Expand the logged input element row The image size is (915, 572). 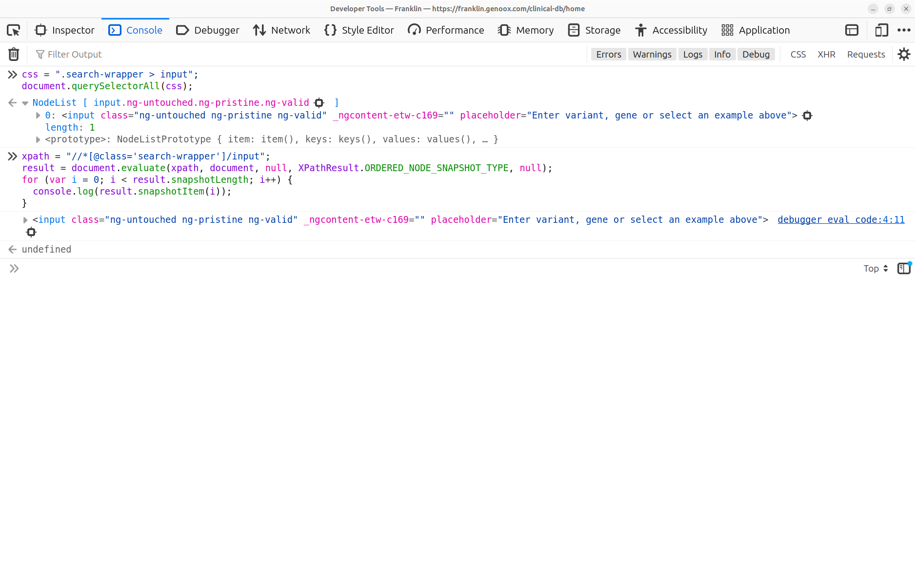click(25, 219)
